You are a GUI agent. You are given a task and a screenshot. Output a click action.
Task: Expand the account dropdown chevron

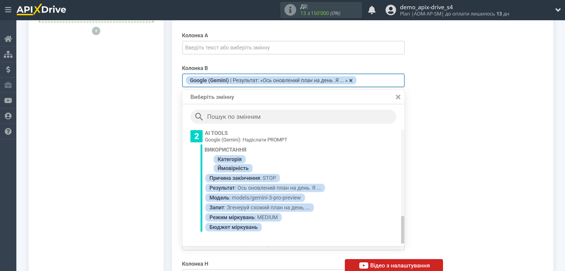558,10
